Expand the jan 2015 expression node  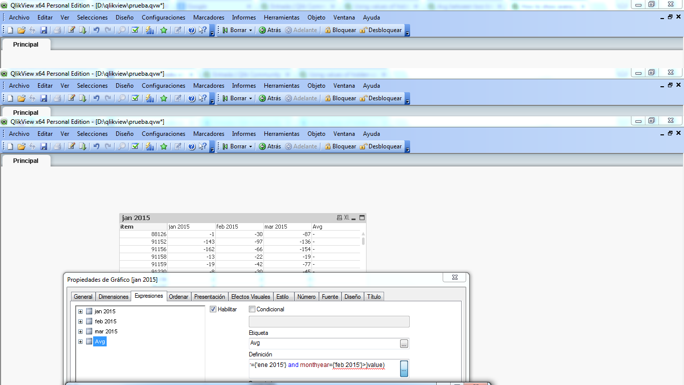(x=80, y=311)
